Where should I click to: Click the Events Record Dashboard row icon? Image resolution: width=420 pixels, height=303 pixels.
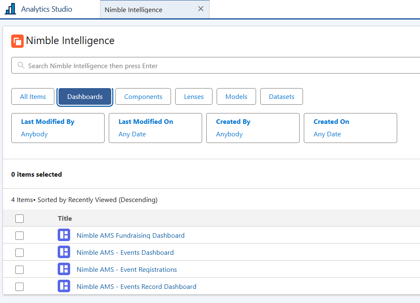click(64, 286)
